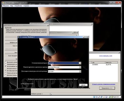This screenshot has height=101, width=124.
Task: Click the LBA column header
Action: [x=98, y=63]
